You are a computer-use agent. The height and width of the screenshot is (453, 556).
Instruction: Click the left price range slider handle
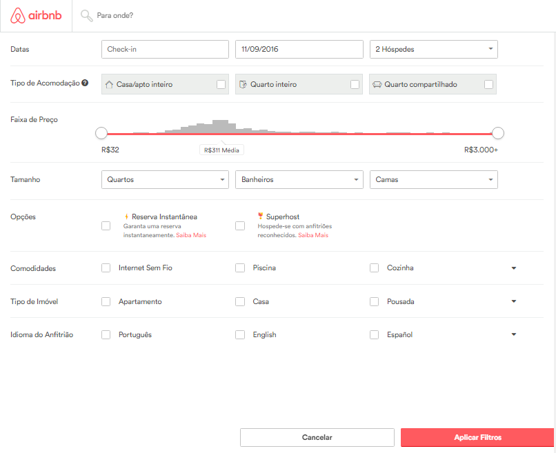tap(101, 132)
